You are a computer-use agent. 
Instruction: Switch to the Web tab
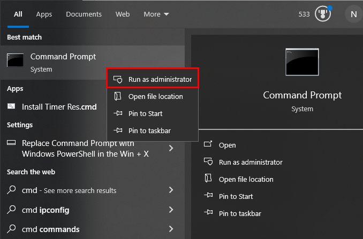coord(123,14)
